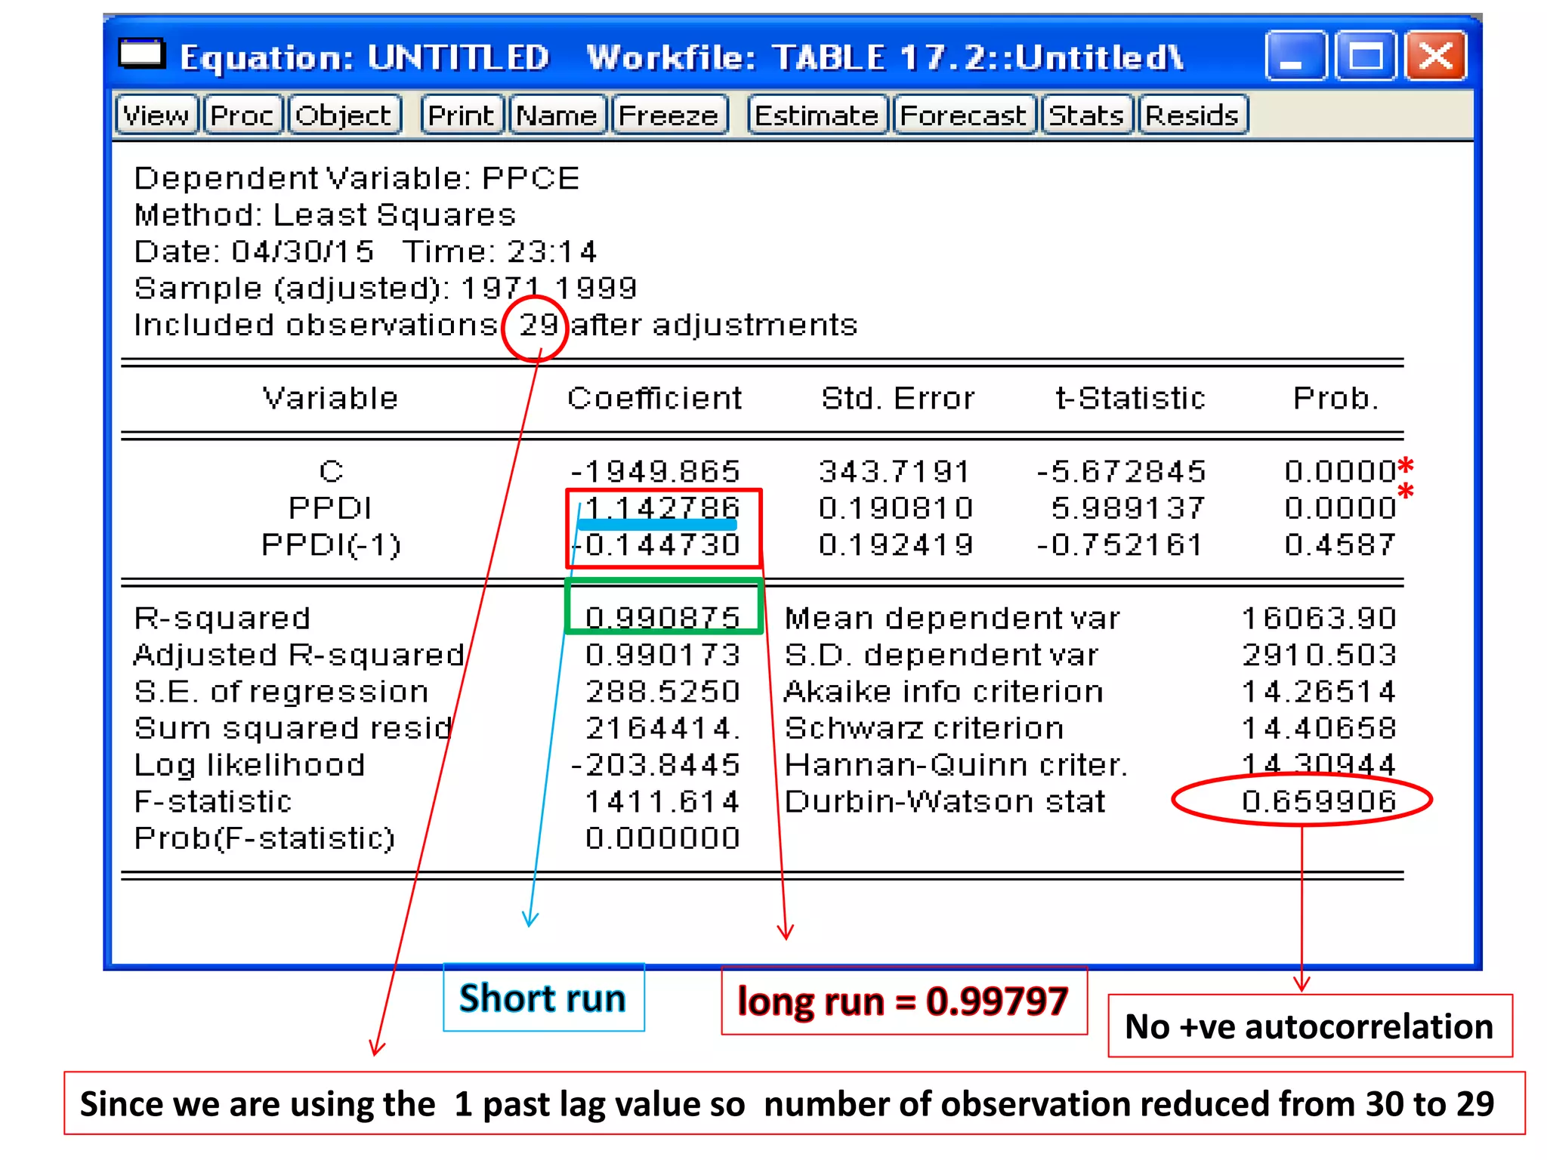
Task: Click S.D. dependent var value 2910.503
Action: tap(1319, 655)
